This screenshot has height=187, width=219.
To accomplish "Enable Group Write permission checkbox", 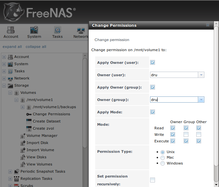I will 186,135.
